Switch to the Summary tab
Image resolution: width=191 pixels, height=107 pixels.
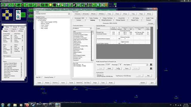pos(78,20)
